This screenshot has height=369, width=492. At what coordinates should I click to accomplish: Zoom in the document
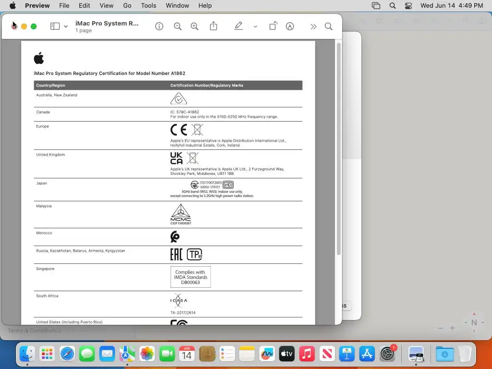pyautogui.click(x=195, y=26)
